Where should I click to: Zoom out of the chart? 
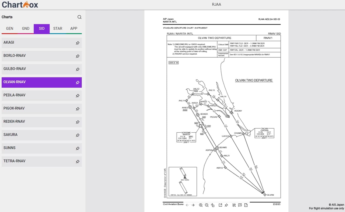coord(206,205)
